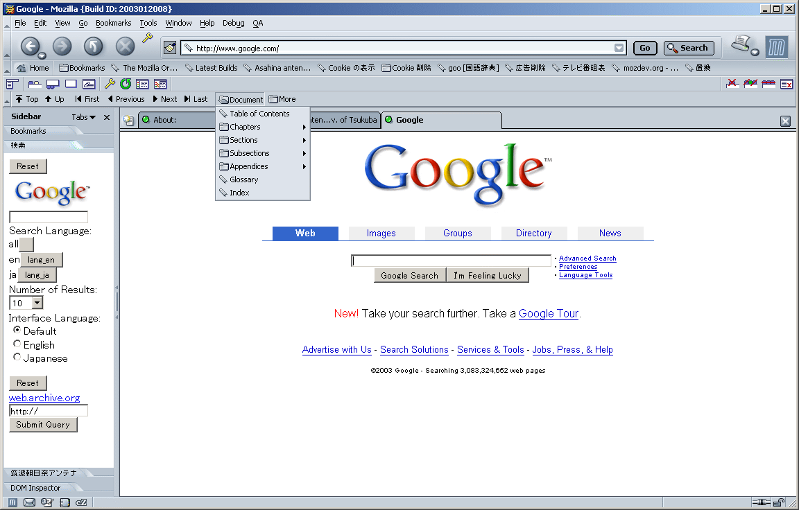Viewport: 799px width, 510px height.
Task: Print the page with the printer icon
Action: (741, 44)
